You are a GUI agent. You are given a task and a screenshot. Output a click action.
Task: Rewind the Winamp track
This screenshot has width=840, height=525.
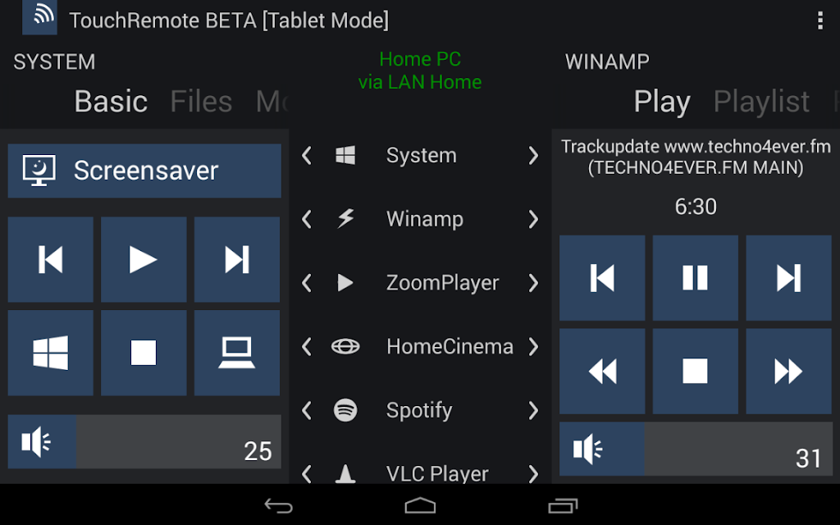tap(602, 371)
